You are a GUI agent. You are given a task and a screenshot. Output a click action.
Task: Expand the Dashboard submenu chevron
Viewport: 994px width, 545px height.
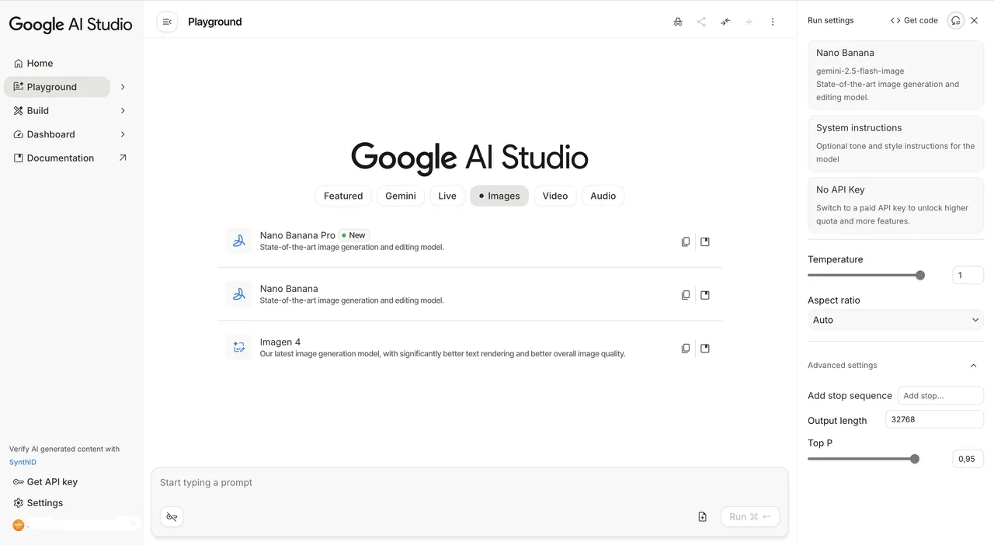[x=123, y=134]
